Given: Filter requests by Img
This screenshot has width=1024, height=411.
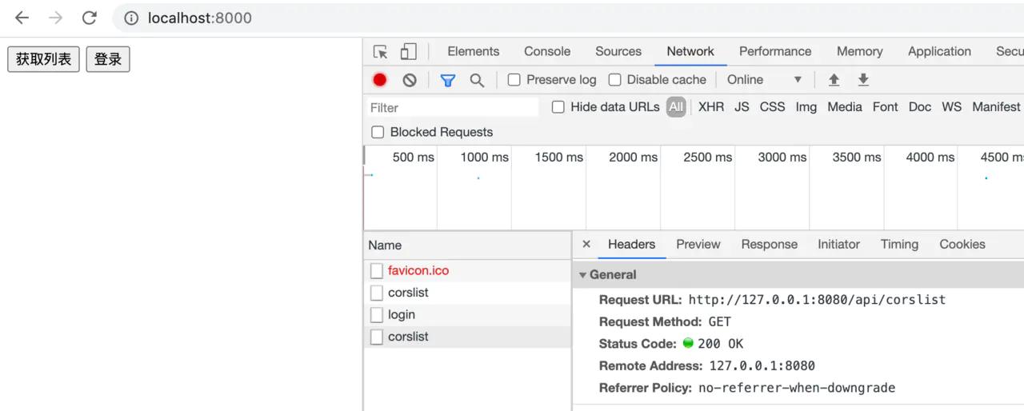Looking at the screenshot, I should click(x=806, y=107).
